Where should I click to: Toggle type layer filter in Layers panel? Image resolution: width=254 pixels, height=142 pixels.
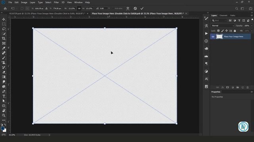click(x=239, y=21)
